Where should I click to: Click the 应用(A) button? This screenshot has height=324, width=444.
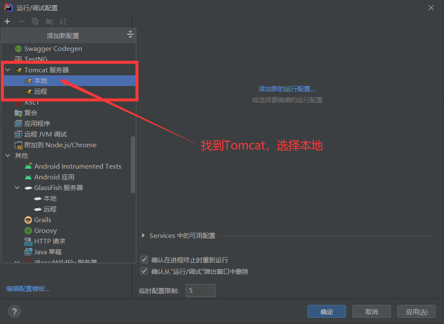click(417, 312)
